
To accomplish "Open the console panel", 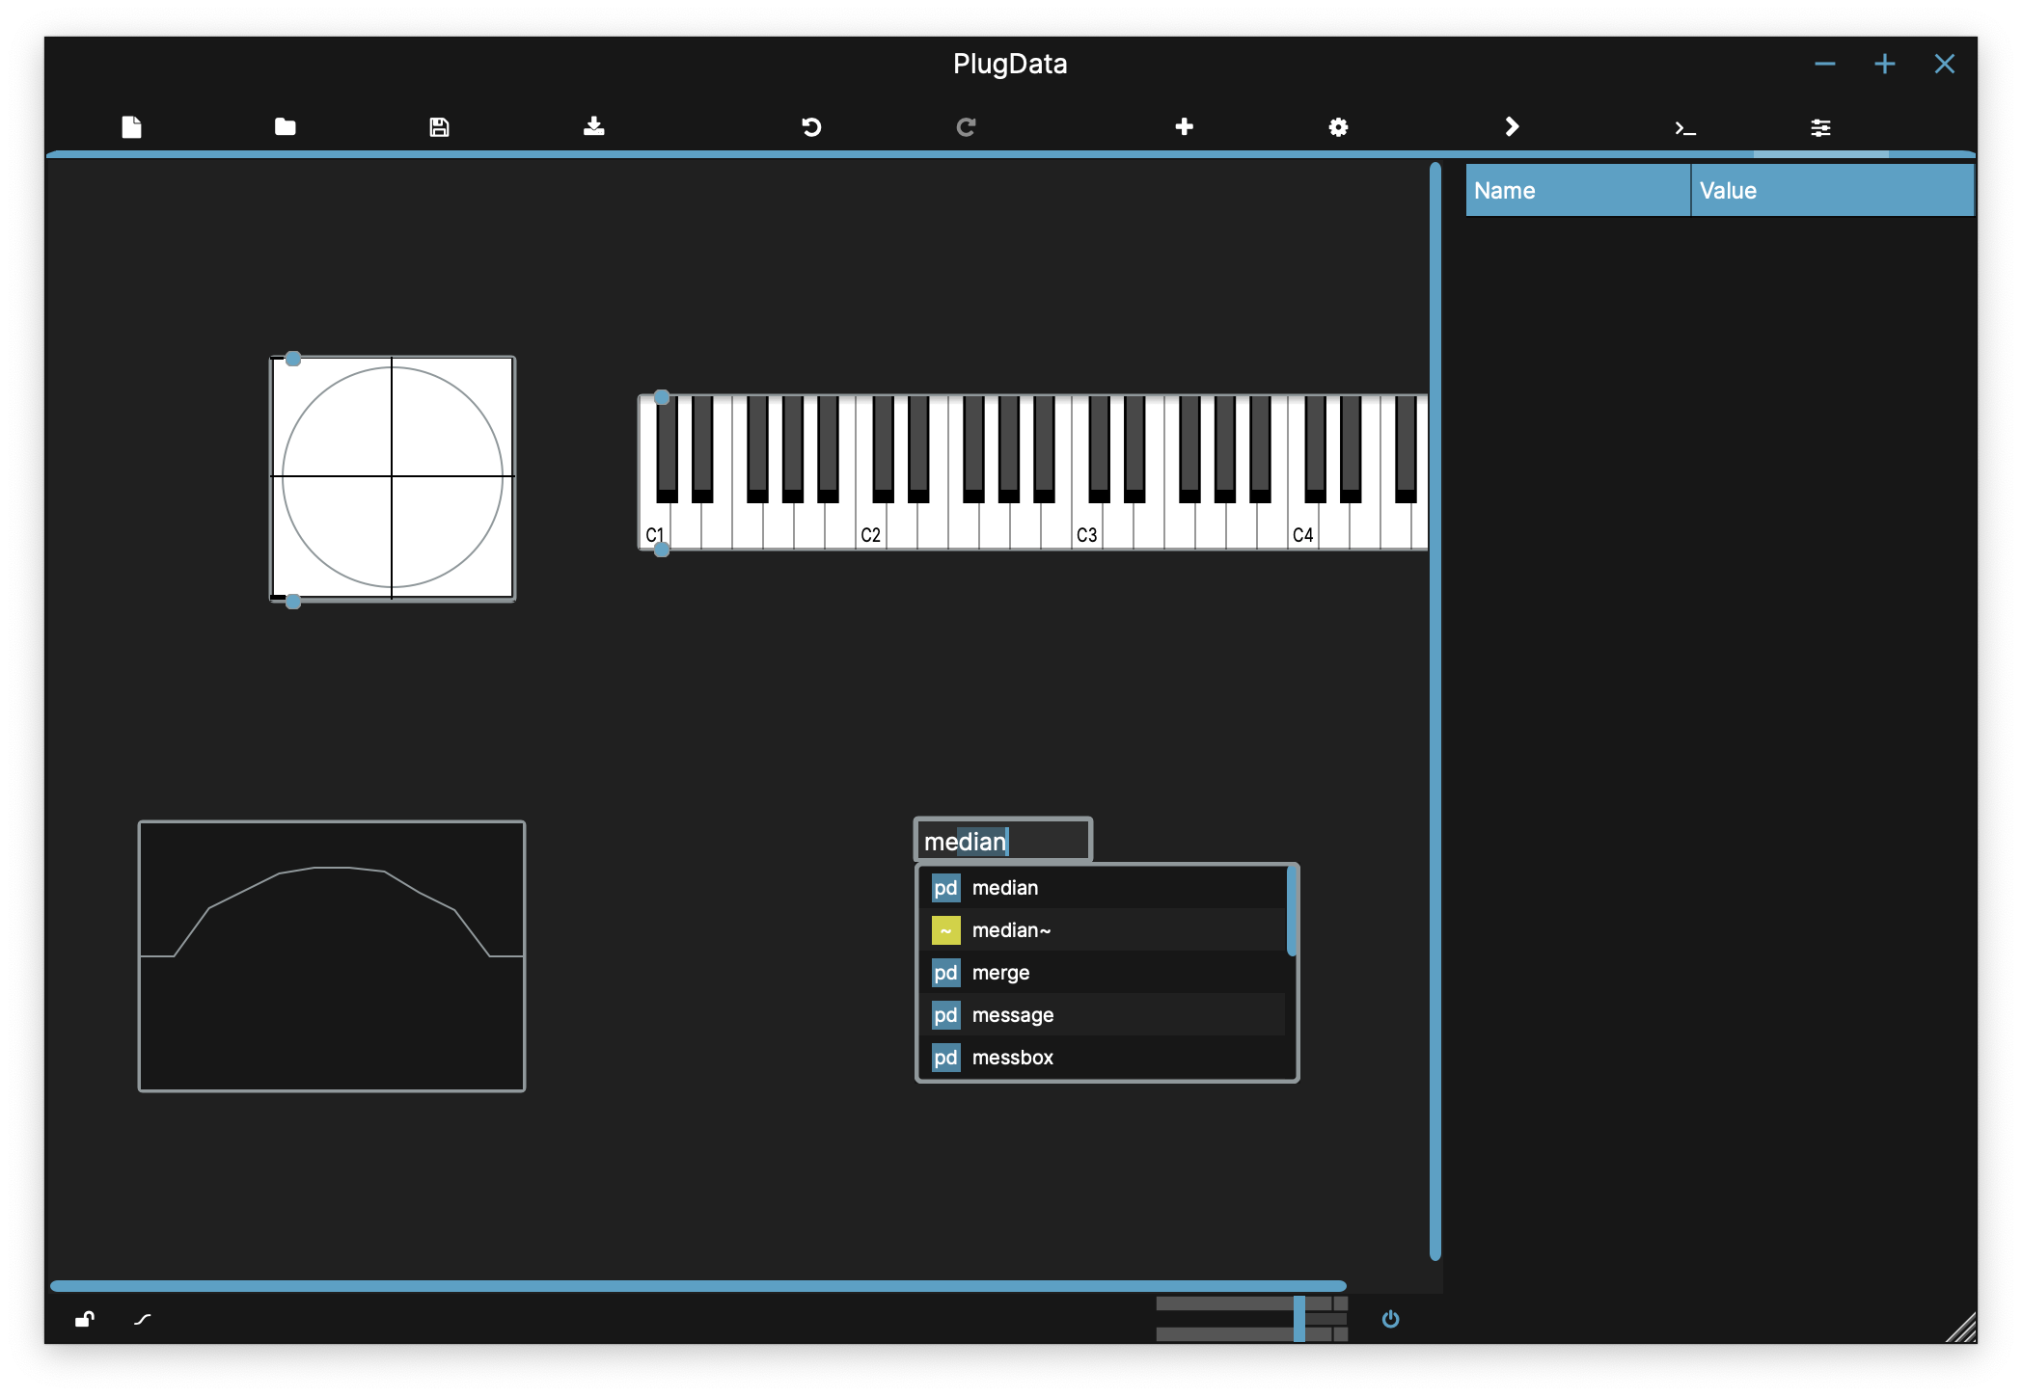I will (x=1685, y=126).
